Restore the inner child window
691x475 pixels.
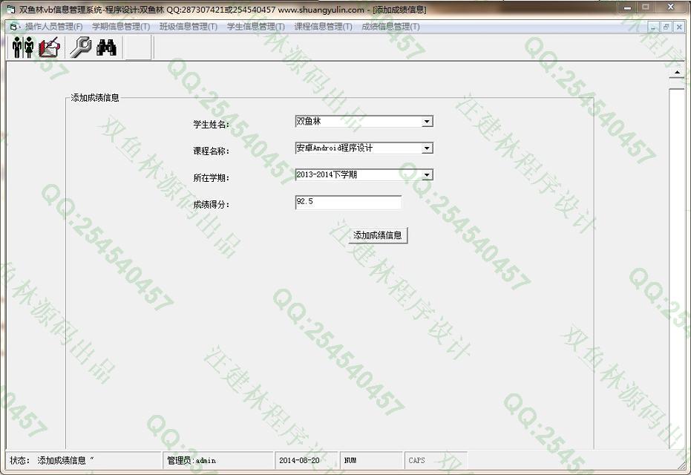667,27
